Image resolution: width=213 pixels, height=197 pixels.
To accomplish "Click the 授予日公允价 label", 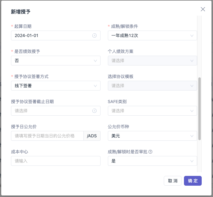I will (24, 127).
